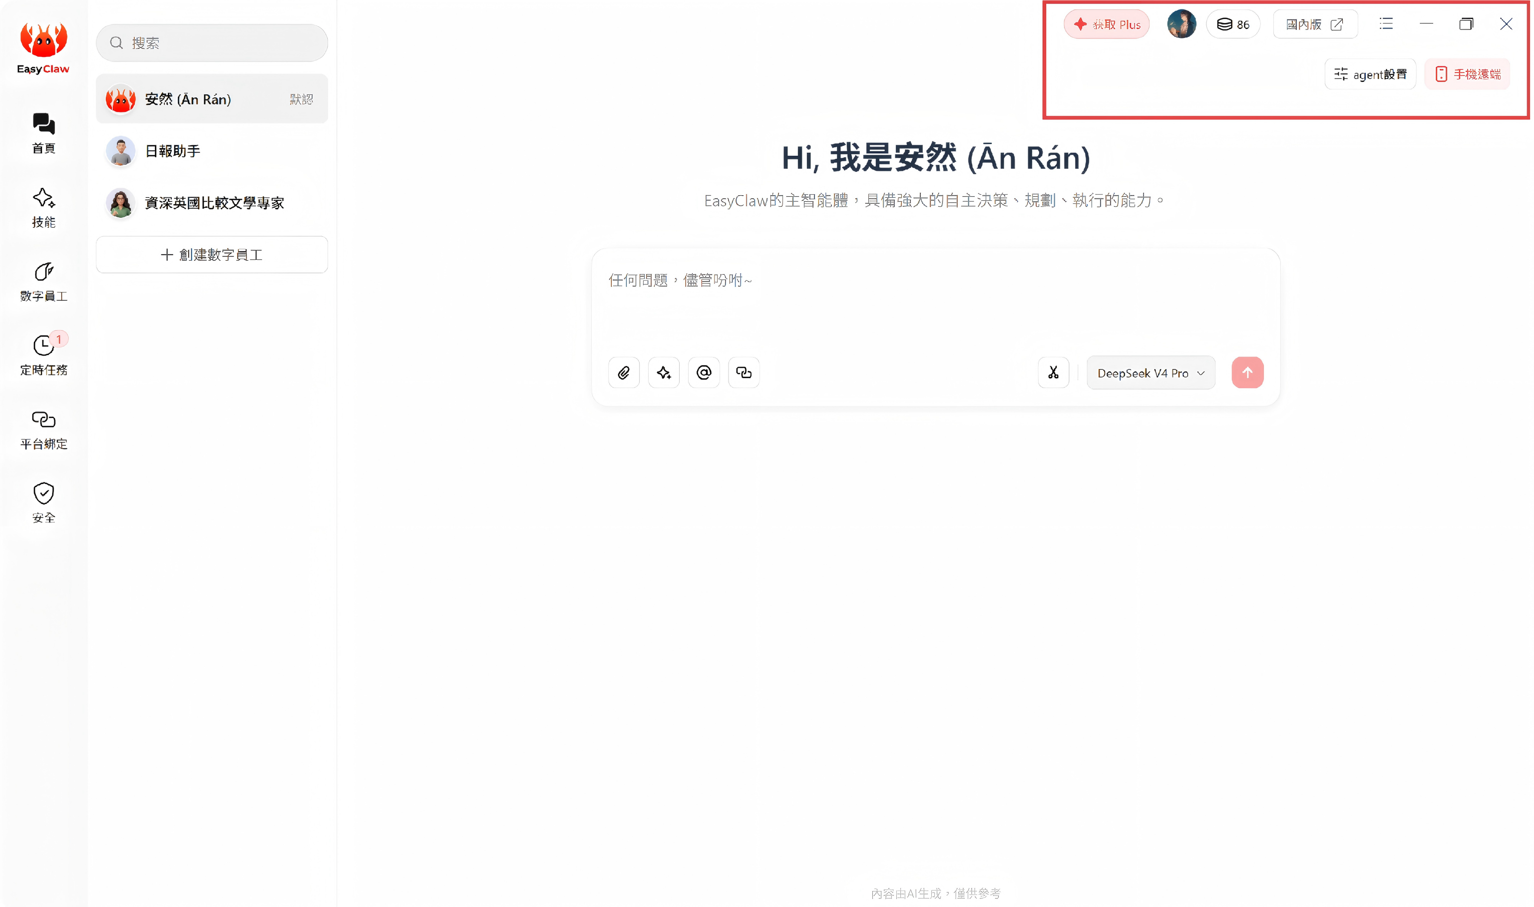Open the 技能 skills section
The height and width of the screenshot is (907, 1534).
[43, 208]
